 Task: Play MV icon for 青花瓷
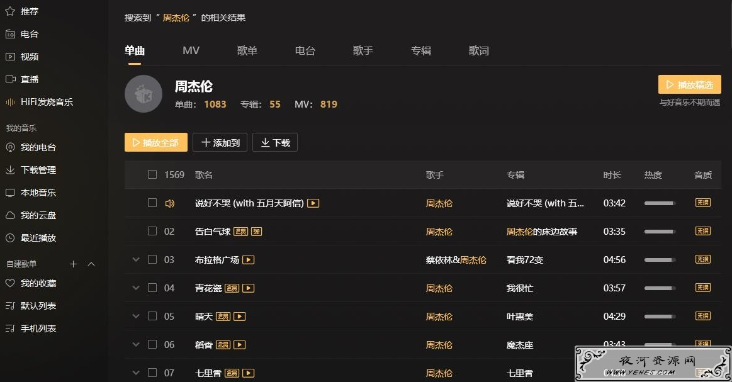(249, 288)
